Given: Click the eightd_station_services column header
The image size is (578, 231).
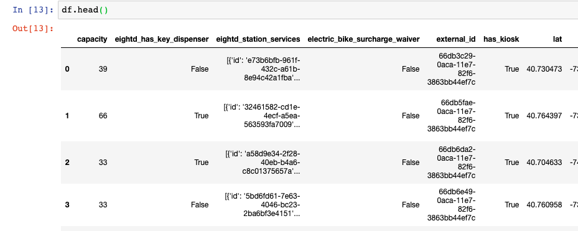Looking at the screenshot, I should [258, 39].
